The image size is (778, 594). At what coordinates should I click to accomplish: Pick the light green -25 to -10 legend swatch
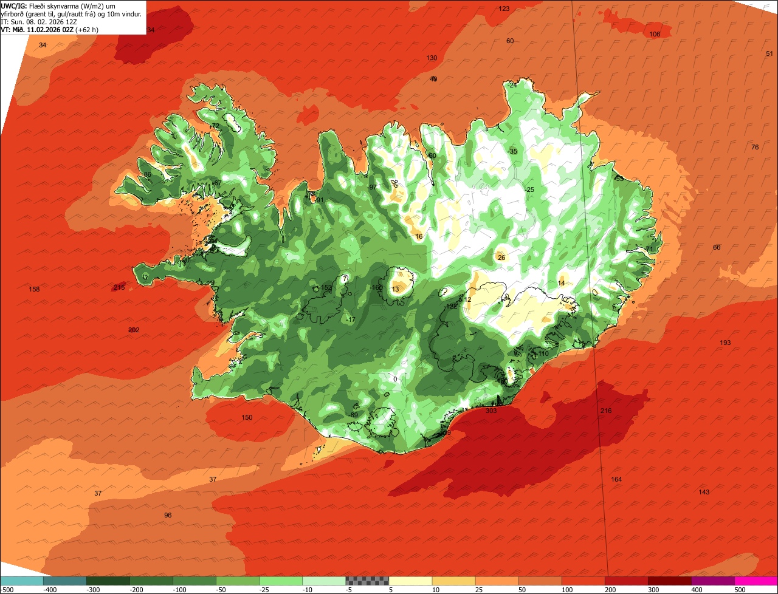pyautogui.click(x=281, y=581)
